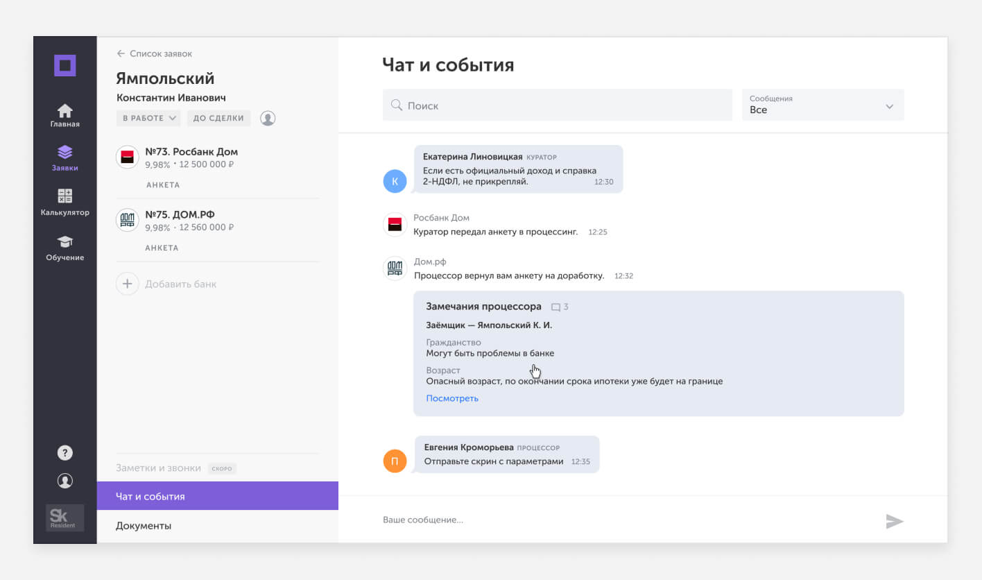Open user profile icon in dark sidebar
This screenshot has width=982, height=580.
[65, 481]
